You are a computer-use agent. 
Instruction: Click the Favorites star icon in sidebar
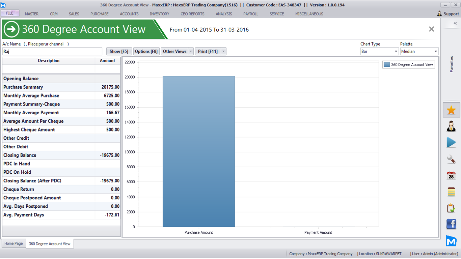451,110
